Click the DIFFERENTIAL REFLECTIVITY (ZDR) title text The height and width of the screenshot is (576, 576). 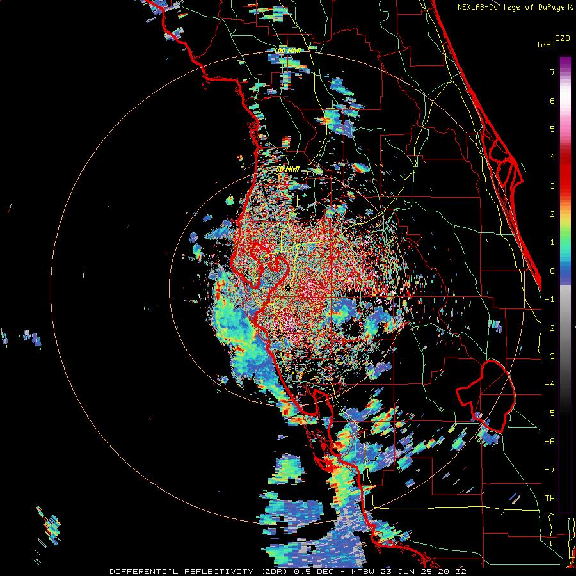coord(200,572)
